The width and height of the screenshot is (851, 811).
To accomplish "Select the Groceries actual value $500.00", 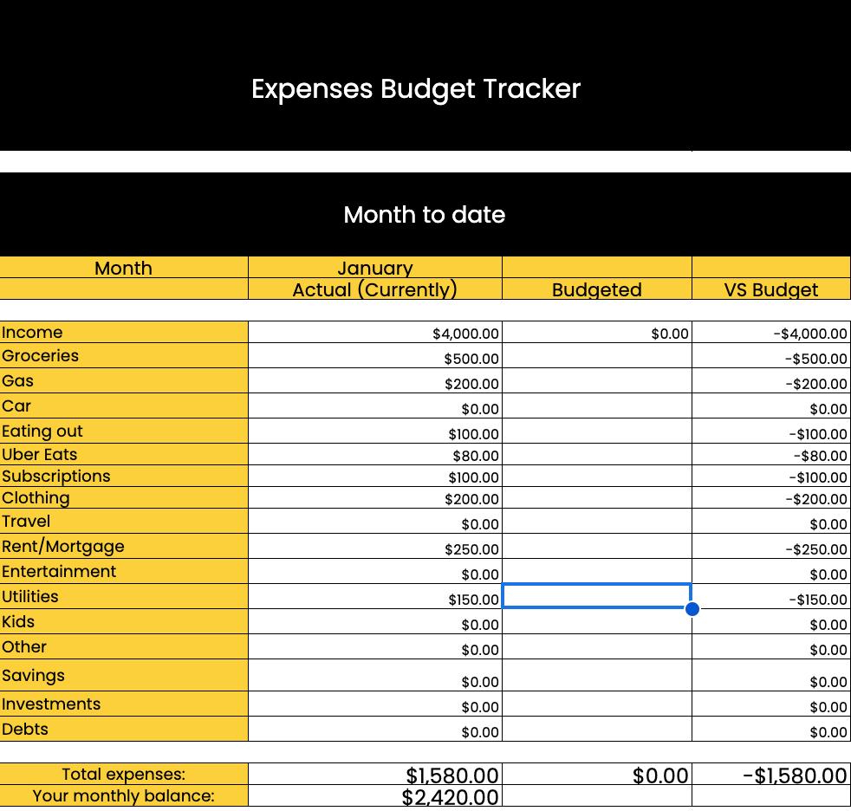I will [375, 355].
